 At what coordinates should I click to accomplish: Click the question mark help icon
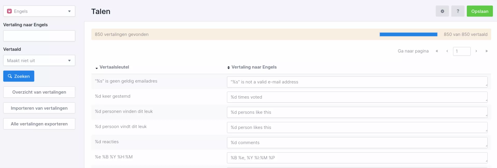[458, 11]
